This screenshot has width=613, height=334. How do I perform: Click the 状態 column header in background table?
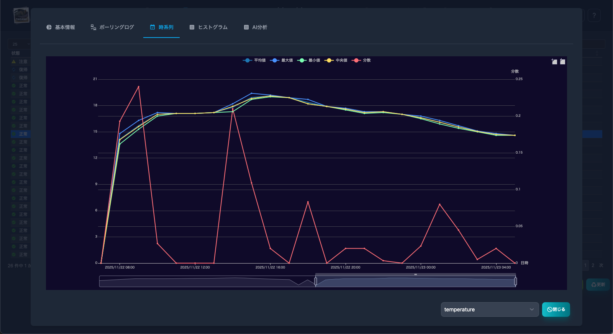[x=16, y=53]
